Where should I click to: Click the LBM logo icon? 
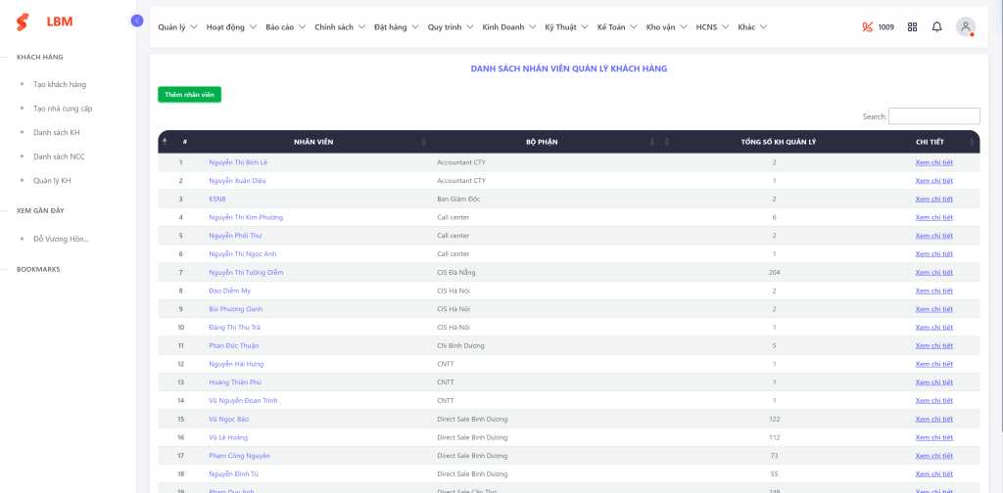(x=23, y=22)
